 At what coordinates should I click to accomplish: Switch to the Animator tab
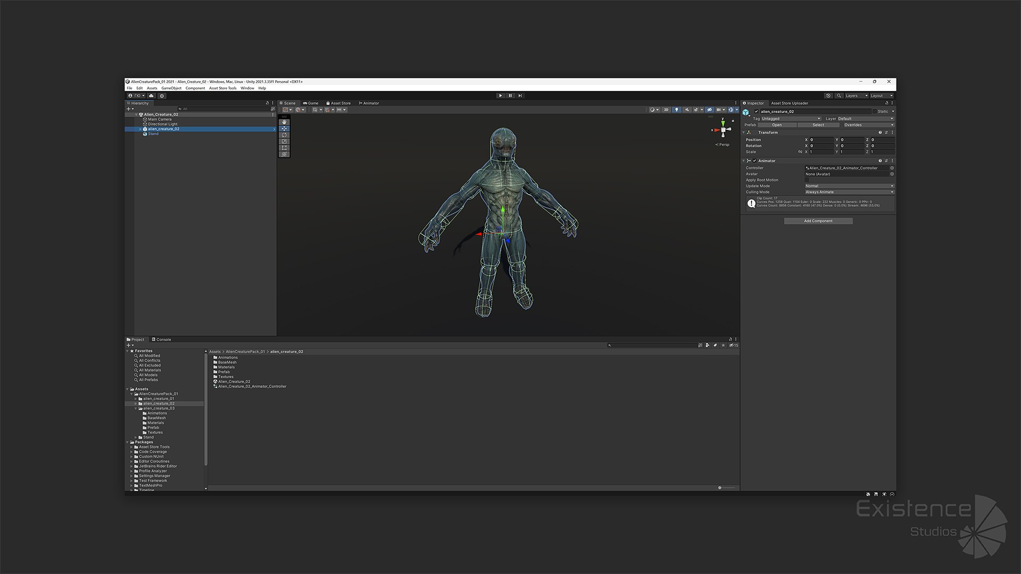pos(369,103)
